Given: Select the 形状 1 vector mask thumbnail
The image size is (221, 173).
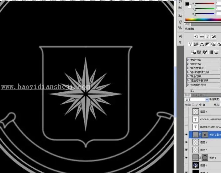Looking at the screenshot, I should point(205,158).
